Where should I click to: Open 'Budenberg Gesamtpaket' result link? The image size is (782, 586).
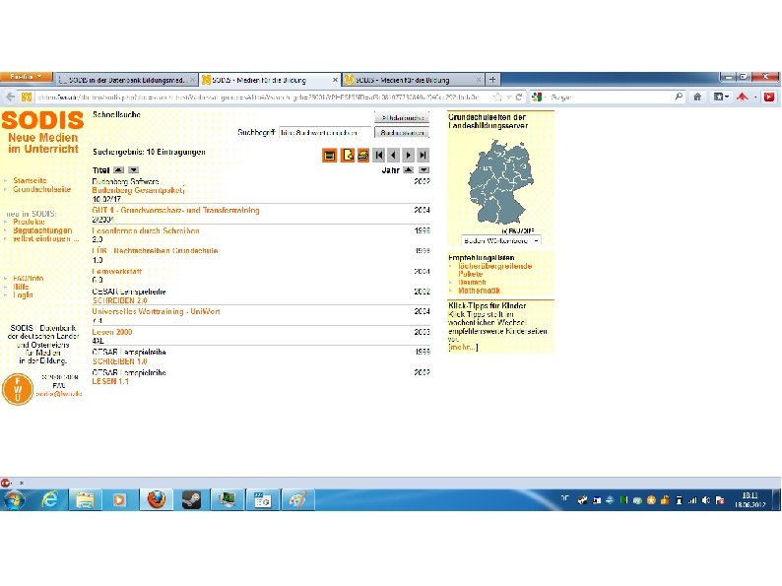pos(138,190)
